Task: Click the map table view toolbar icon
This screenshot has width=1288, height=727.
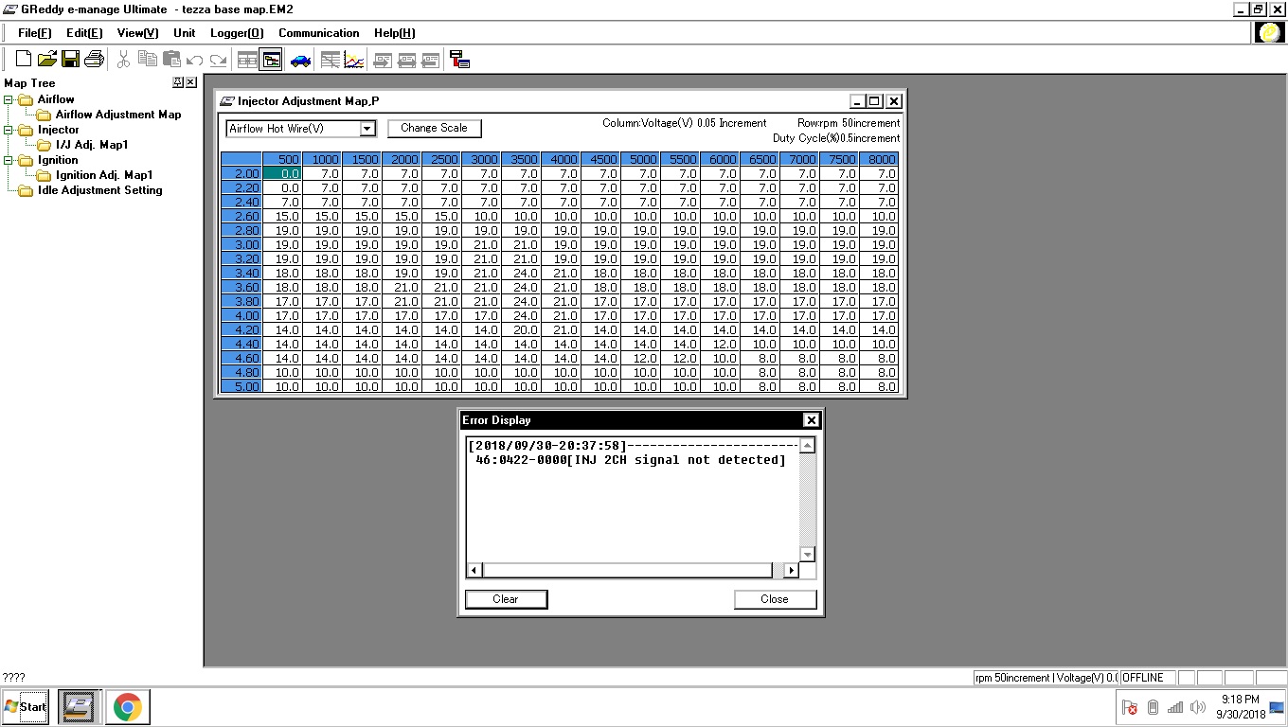Action: (247, 60)
